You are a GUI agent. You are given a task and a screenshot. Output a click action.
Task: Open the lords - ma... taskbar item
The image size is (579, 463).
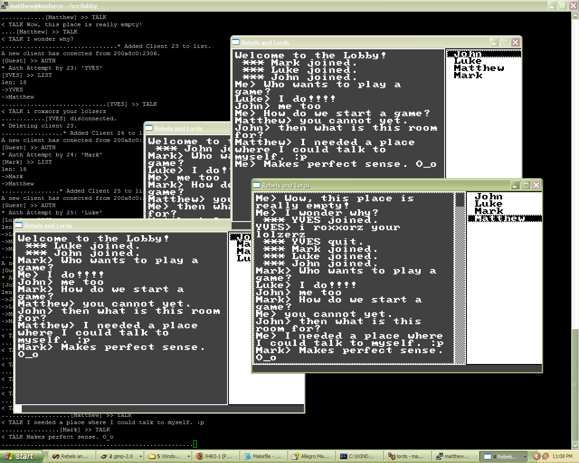click(407, 456)
